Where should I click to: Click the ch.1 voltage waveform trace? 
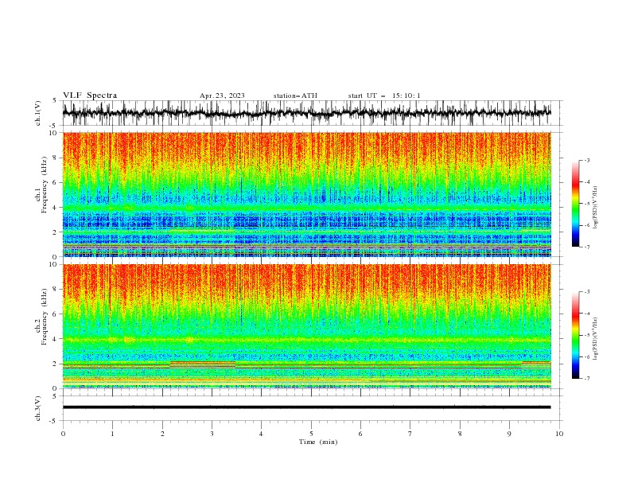pyautogui.click(x=306, y=113)
